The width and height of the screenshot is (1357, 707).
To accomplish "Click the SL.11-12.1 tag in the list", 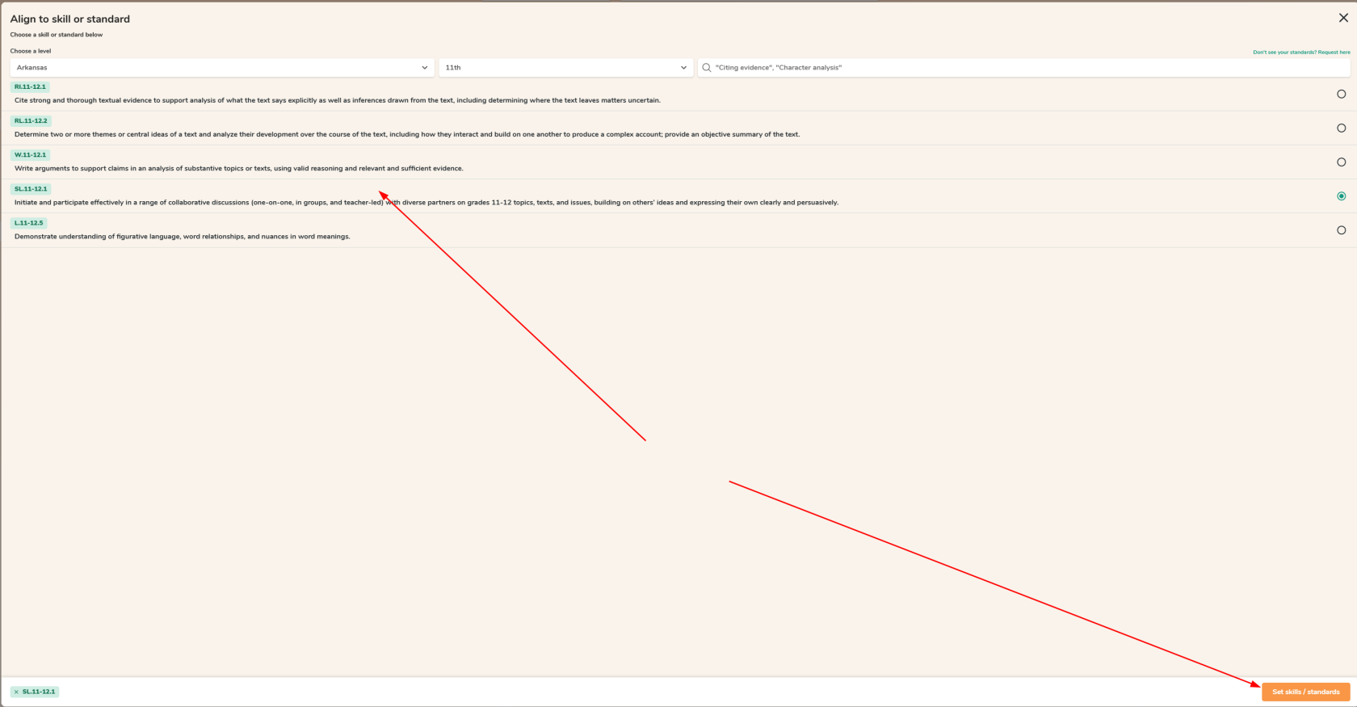I will [x=31, y=188].
